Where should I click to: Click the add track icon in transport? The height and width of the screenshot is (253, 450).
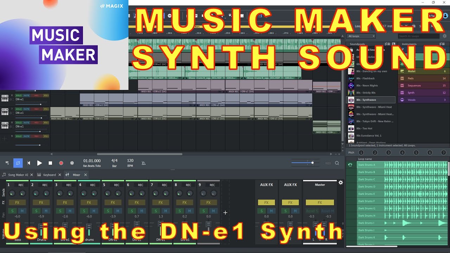click(7, 163)
